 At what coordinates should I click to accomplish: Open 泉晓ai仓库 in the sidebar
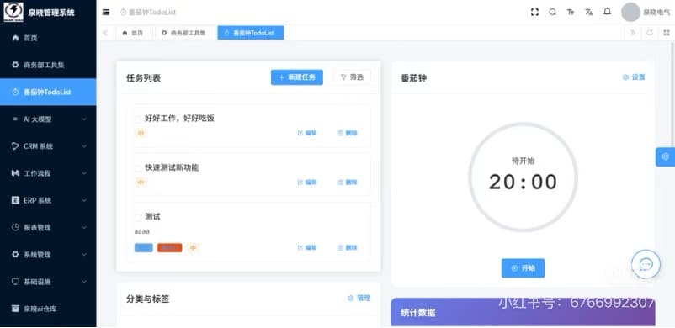48,309
